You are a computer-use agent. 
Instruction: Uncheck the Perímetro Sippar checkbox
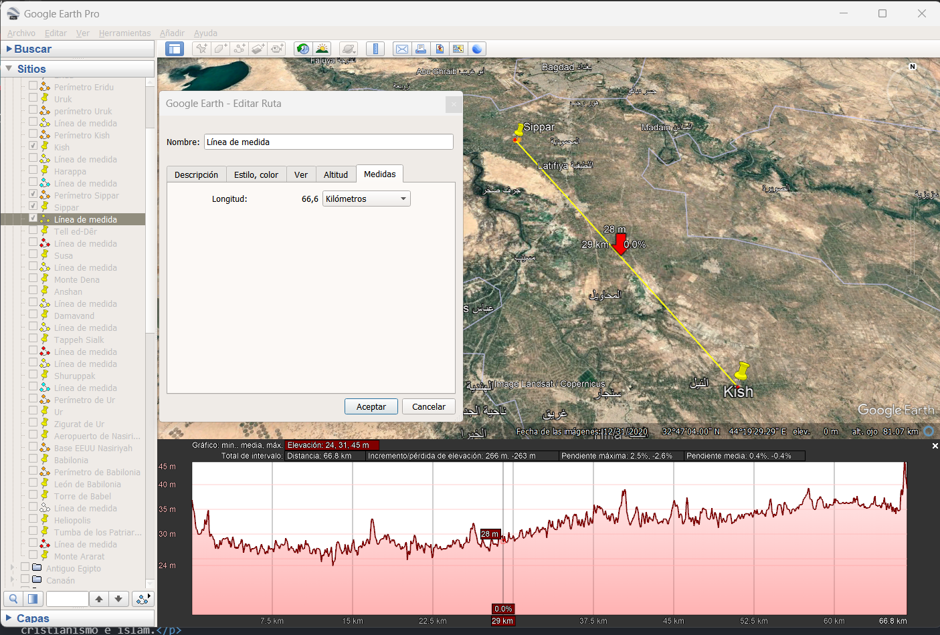pyautogui.click(x=33, y=194)
